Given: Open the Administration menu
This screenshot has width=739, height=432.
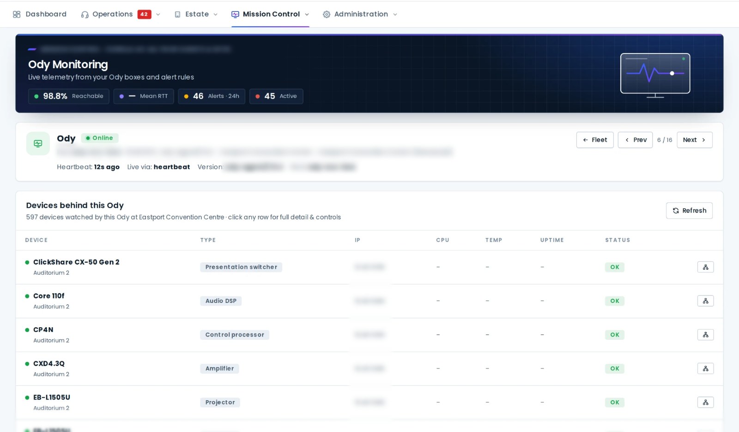Looking at the screenshot, I should pos(360,14).
